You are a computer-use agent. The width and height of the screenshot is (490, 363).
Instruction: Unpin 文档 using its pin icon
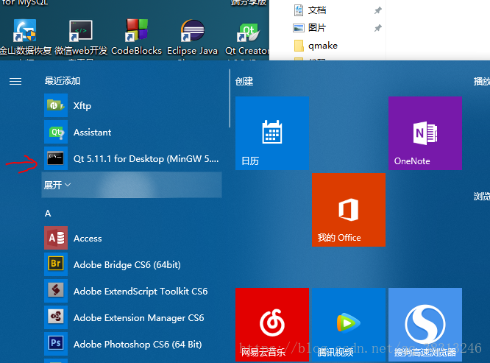point(378,10)
